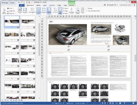Go to previous page with status bar arrow
138x105 pixels.
pyautogui.click(x=53, y=103)
